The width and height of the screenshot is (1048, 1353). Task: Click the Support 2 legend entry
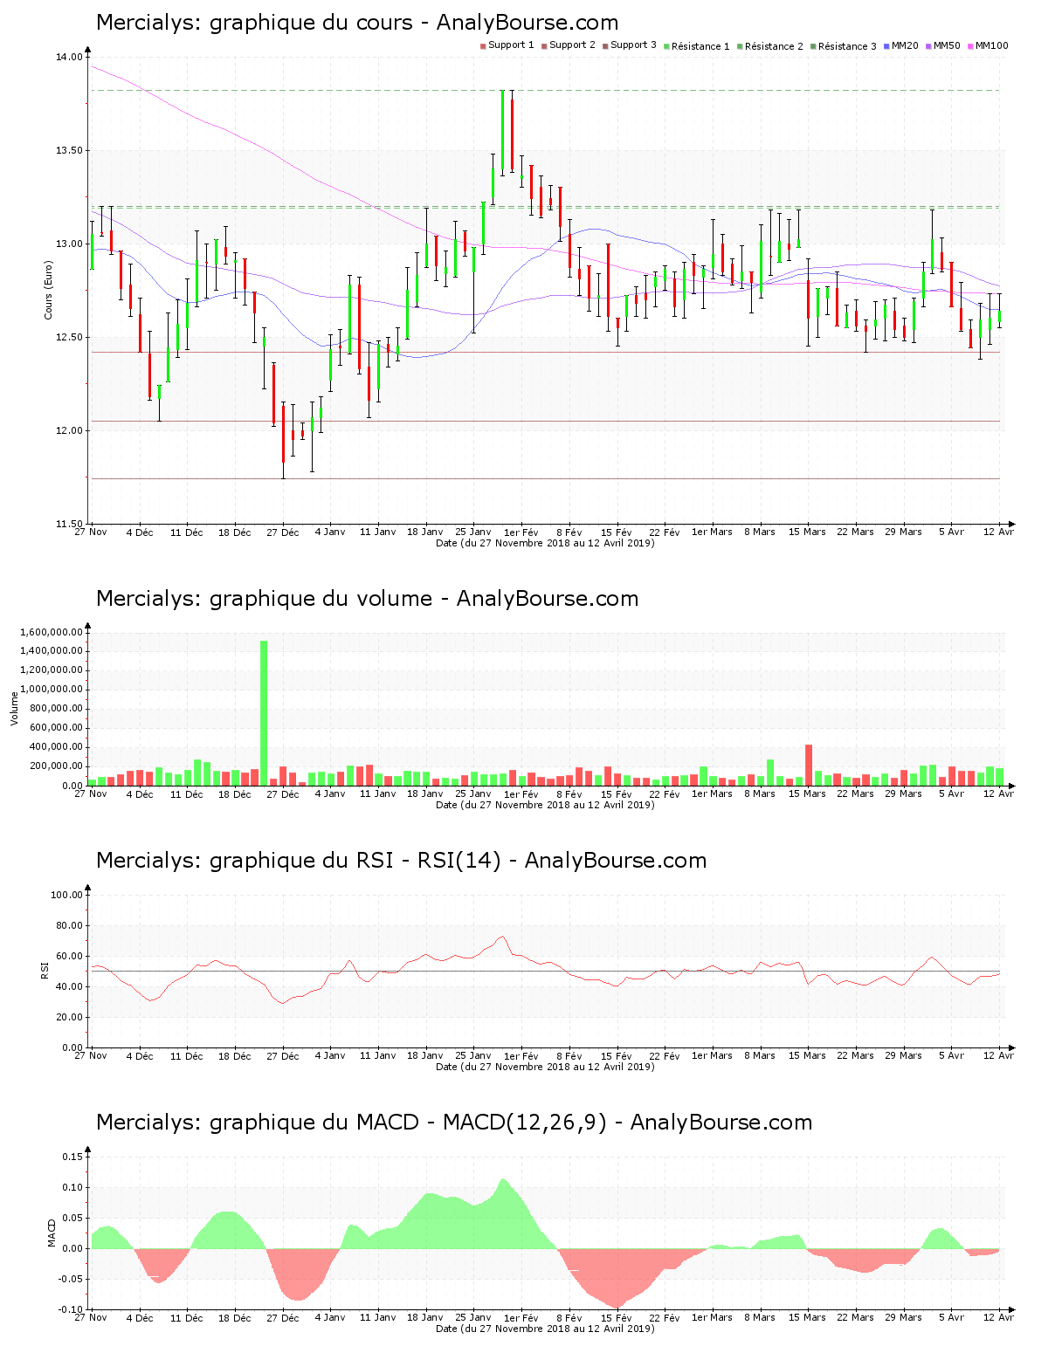tap(568, 45)
